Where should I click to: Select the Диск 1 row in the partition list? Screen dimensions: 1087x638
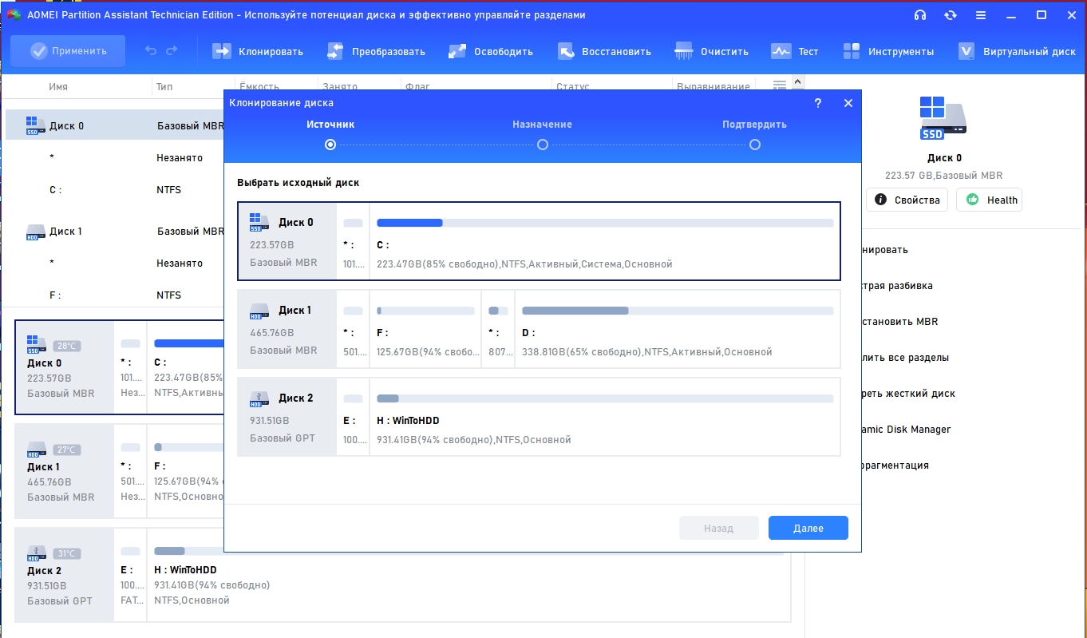tap(115, 232)
